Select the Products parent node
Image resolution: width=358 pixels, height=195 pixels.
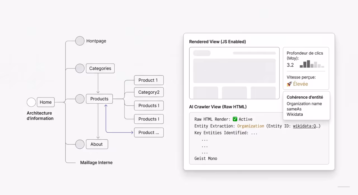(99, 99)
